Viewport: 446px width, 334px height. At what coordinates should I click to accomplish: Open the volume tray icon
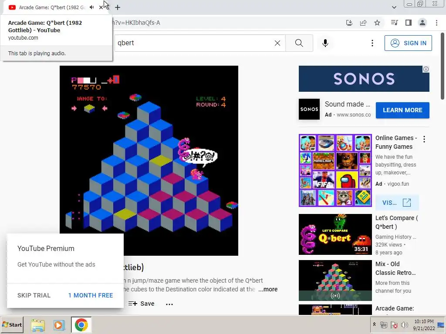click(x=404, y=325)
